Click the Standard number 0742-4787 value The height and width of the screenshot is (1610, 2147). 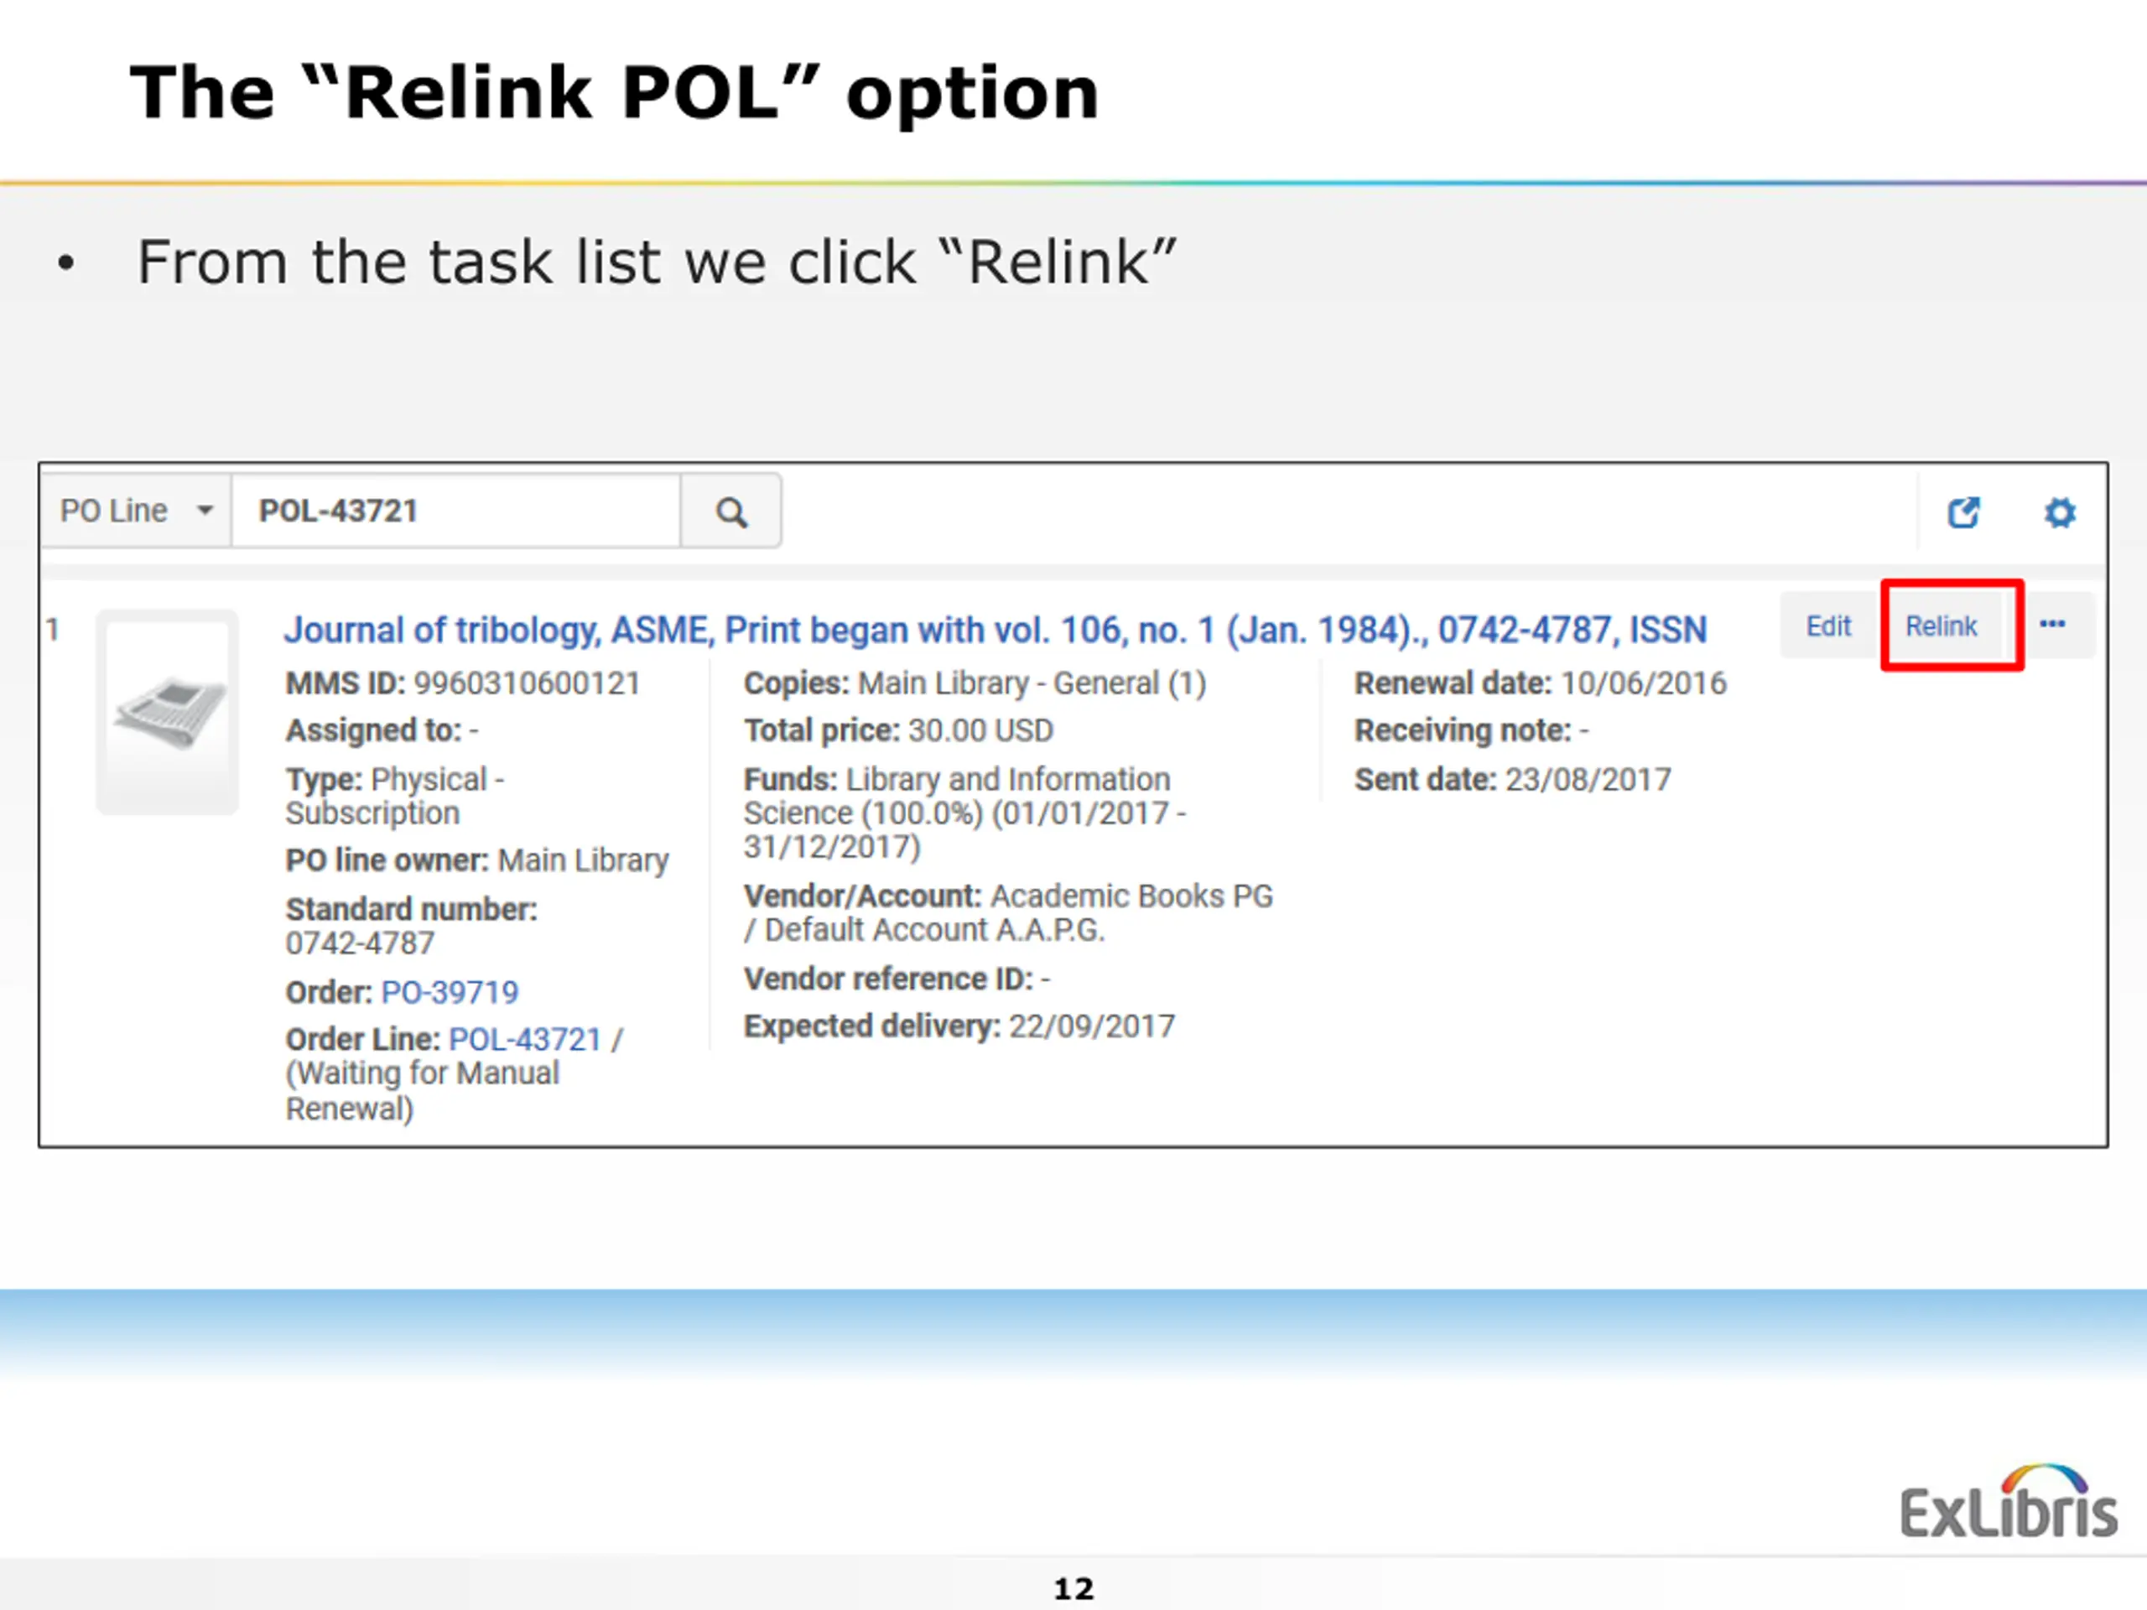(x=360, y=943)
